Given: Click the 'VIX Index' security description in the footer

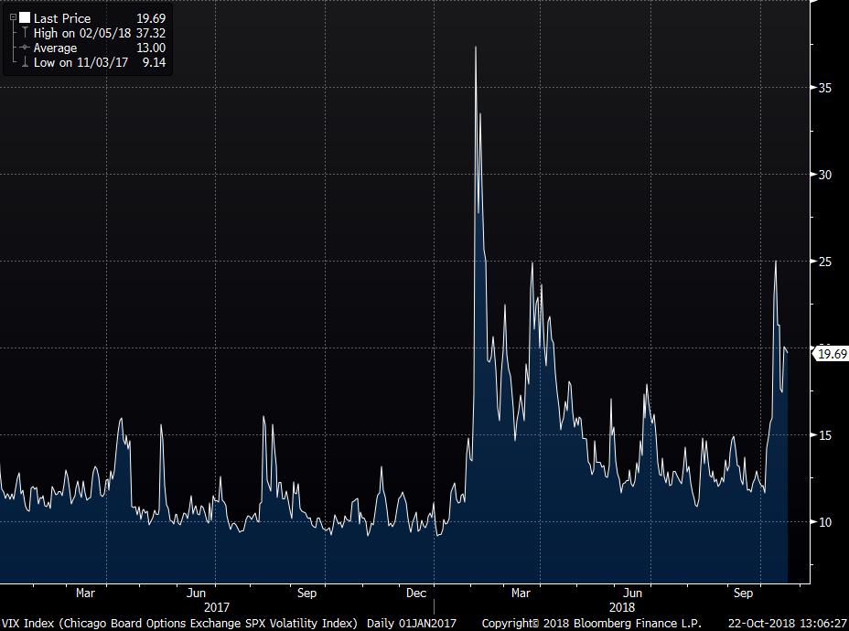Looking at the screenshot, I should pos(179,624).
